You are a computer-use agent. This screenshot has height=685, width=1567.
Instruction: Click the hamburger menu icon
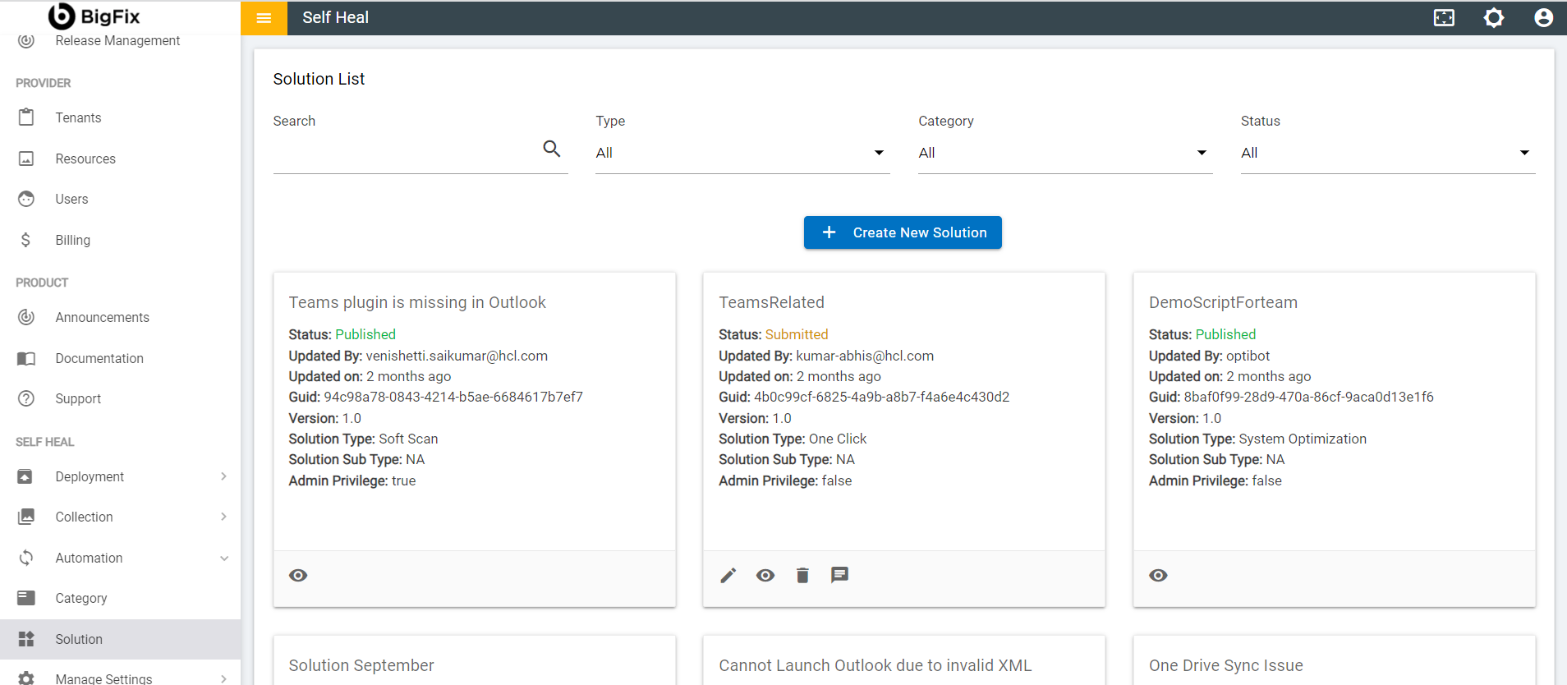264,18
